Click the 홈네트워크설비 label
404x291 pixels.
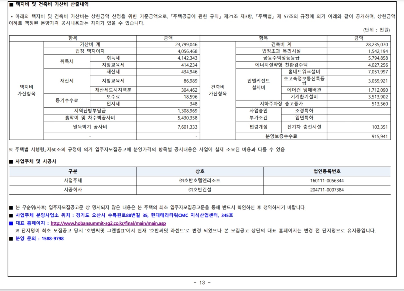coord(304,72)
